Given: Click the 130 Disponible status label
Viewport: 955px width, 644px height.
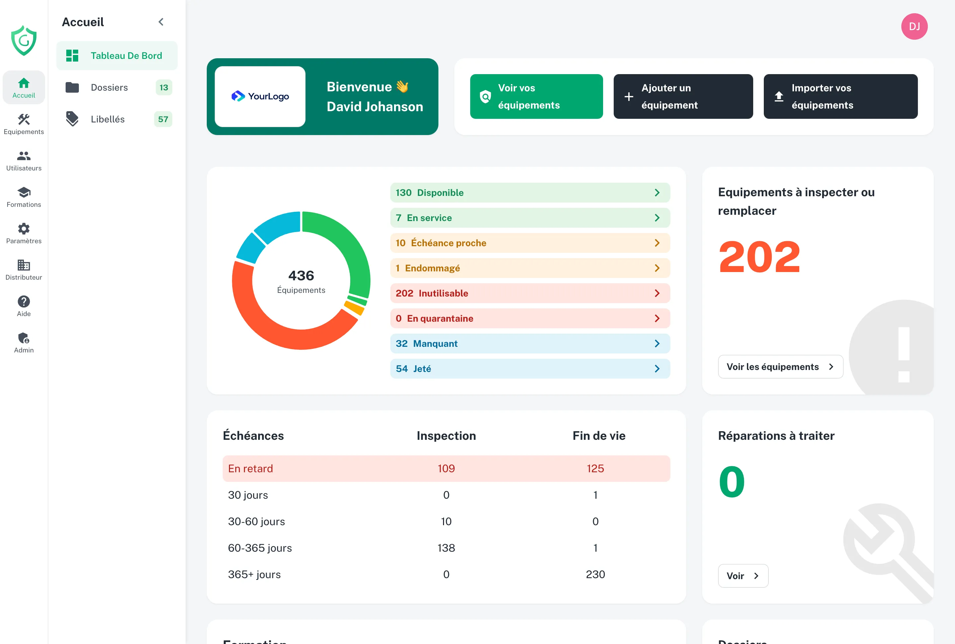Looking at the screenshot, I should (429, 193).
